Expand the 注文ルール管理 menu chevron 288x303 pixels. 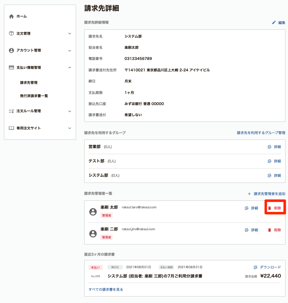point(70,111)
